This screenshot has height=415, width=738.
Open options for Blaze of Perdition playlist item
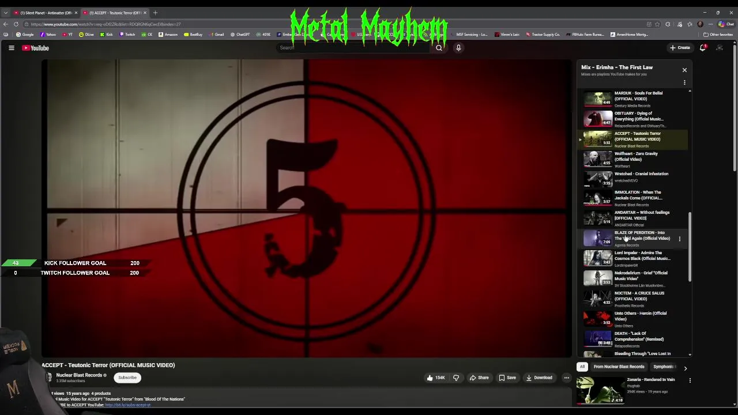[x=679, y=238]
